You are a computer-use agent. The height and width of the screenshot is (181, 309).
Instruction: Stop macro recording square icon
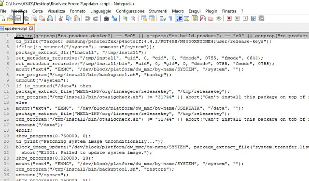pyautogui.click(x=237, y=18)
